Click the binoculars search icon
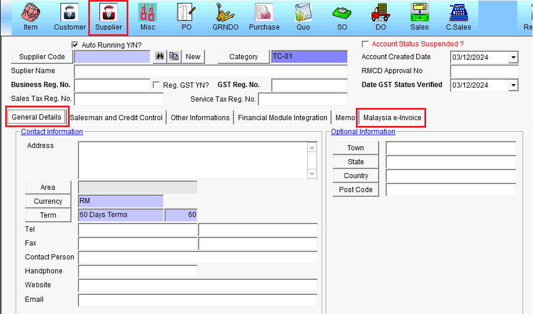The image size is (533, 314). point(159,56)
